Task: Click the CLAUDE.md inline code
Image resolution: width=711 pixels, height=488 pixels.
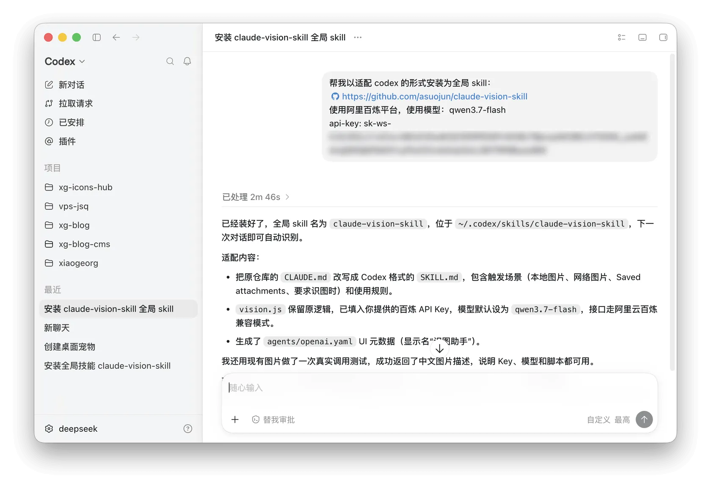Action: click(x=306, y=277)
